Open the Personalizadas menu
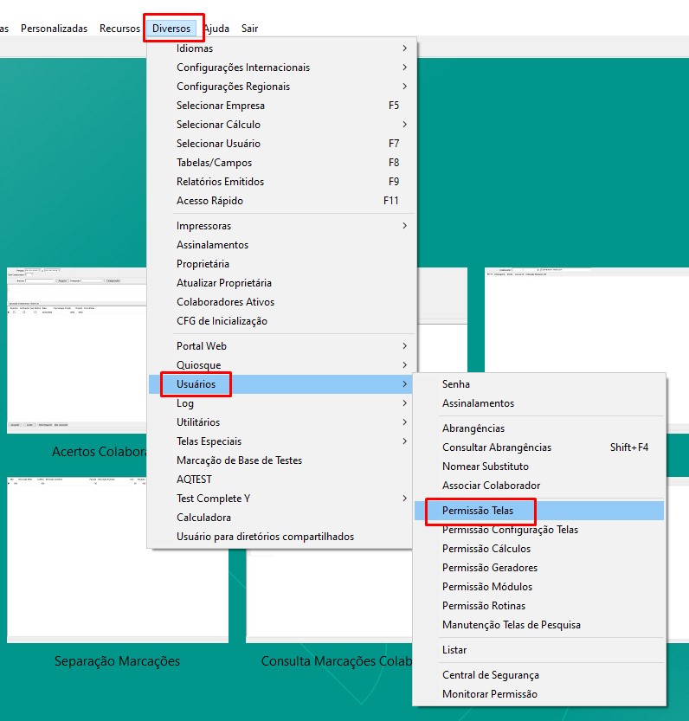The width and height of the screenshot is (689, 721). (x=54, y=29)
